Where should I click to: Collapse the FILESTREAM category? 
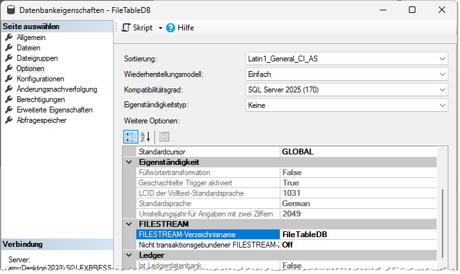click(129, 224)
